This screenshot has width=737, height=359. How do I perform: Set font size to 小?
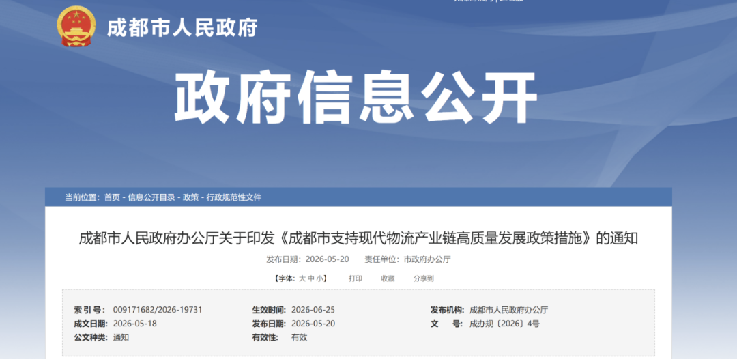pos(319,278)
